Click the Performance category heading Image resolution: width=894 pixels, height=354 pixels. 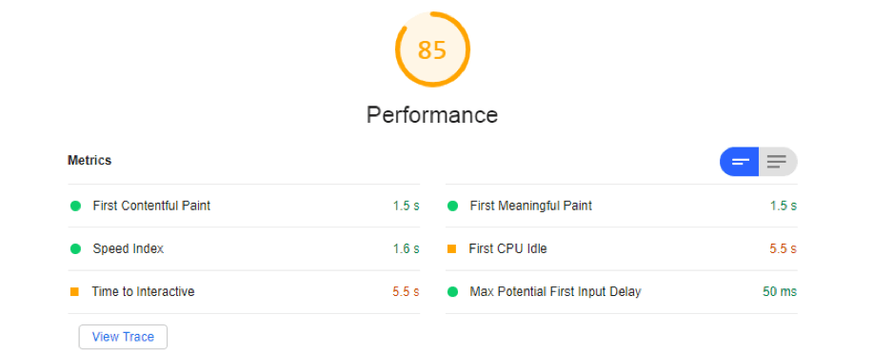432,114
